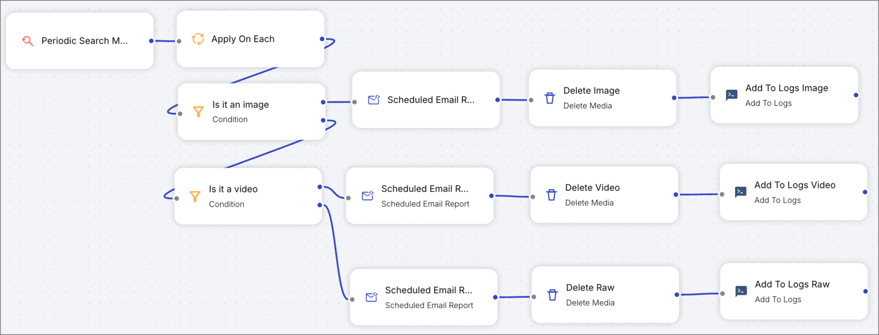The image size is (879, 335).
Task: Click Scheduled Email R... title before Delete Image
Action: pos(431,100)
